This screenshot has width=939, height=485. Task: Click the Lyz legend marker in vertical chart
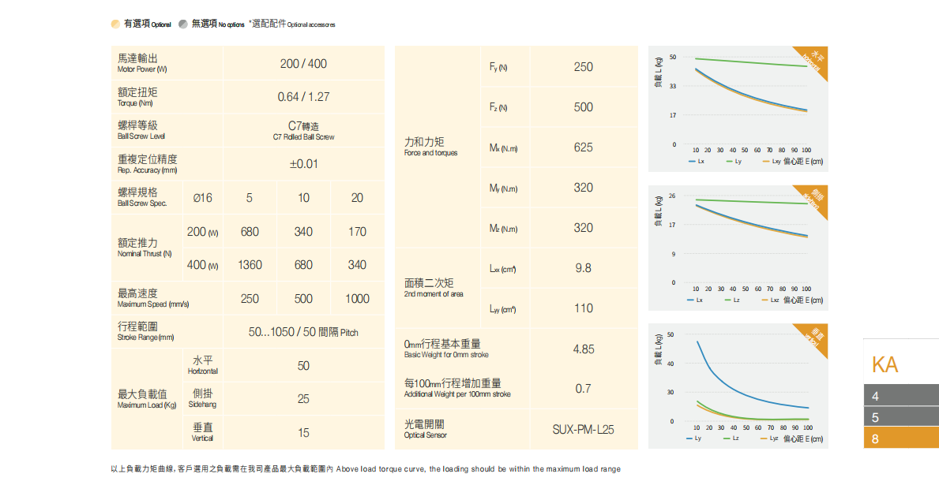pos(764,438)
